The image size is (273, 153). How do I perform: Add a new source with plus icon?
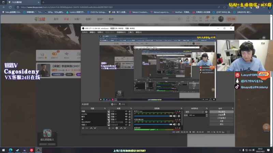tap(109, 128)
